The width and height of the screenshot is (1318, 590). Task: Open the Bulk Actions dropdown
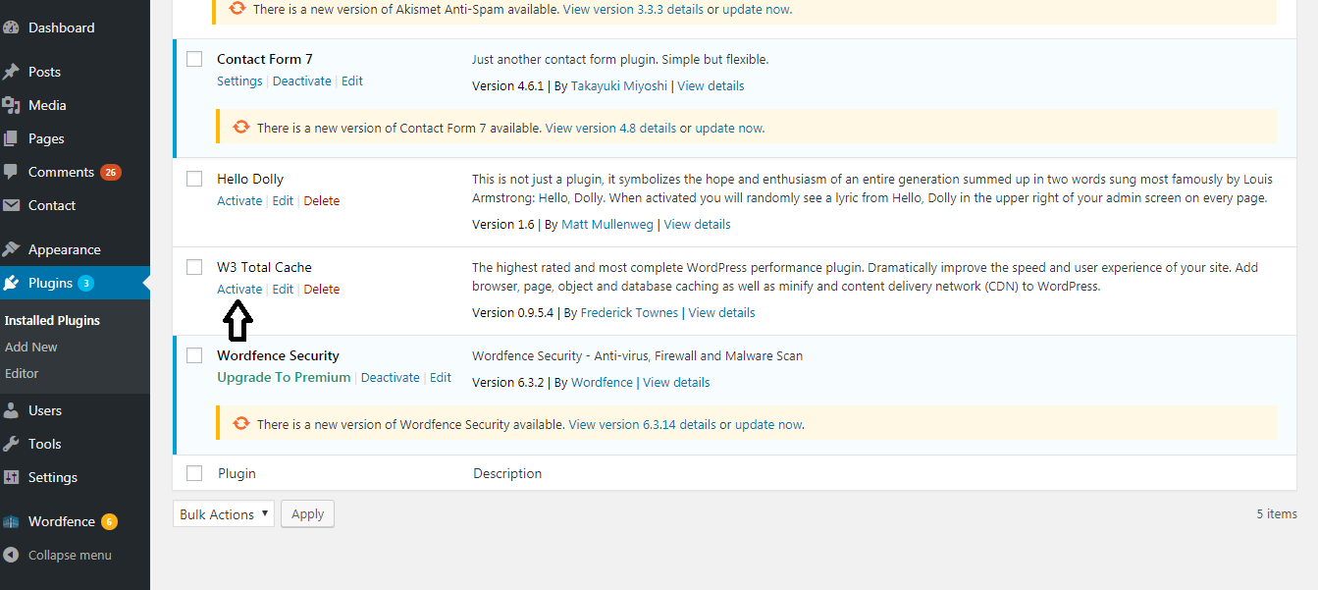pyautogui.click(x=223, y=514)
